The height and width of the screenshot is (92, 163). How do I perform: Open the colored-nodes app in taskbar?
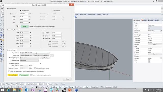point(58,90)
